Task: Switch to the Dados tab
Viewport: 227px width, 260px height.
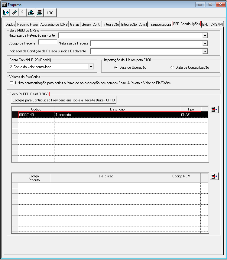Action: pos(10,25)
